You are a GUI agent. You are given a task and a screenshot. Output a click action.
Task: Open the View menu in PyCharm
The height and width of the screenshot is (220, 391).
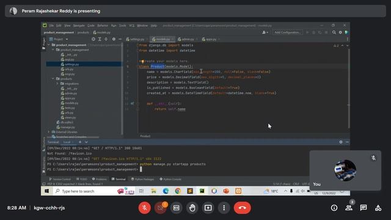coord(67,26)
